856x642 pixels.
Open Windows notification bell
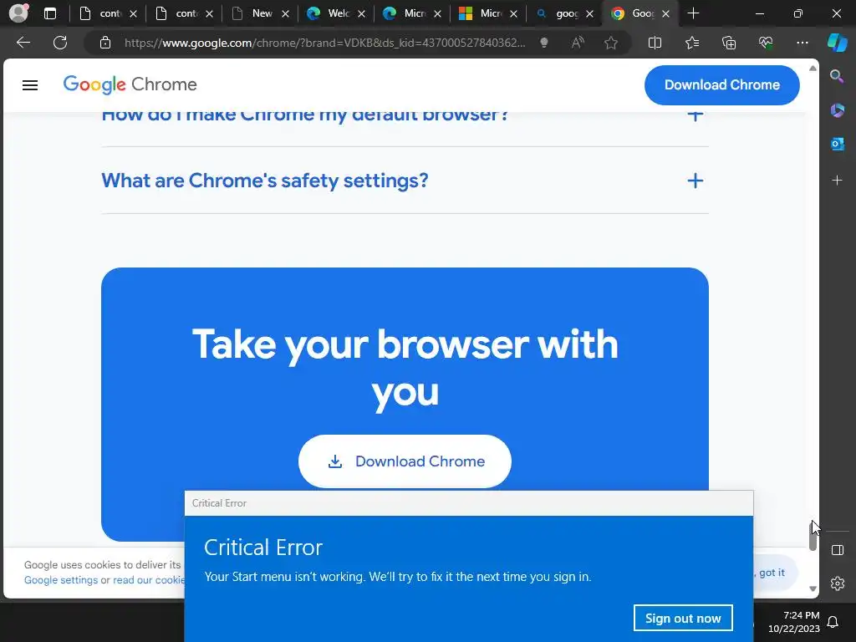click(833, 622)
